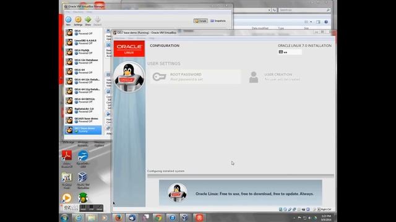Click the installation progress bar
Viewport: 396px width, 222px height.
click(x=241, y=176)
